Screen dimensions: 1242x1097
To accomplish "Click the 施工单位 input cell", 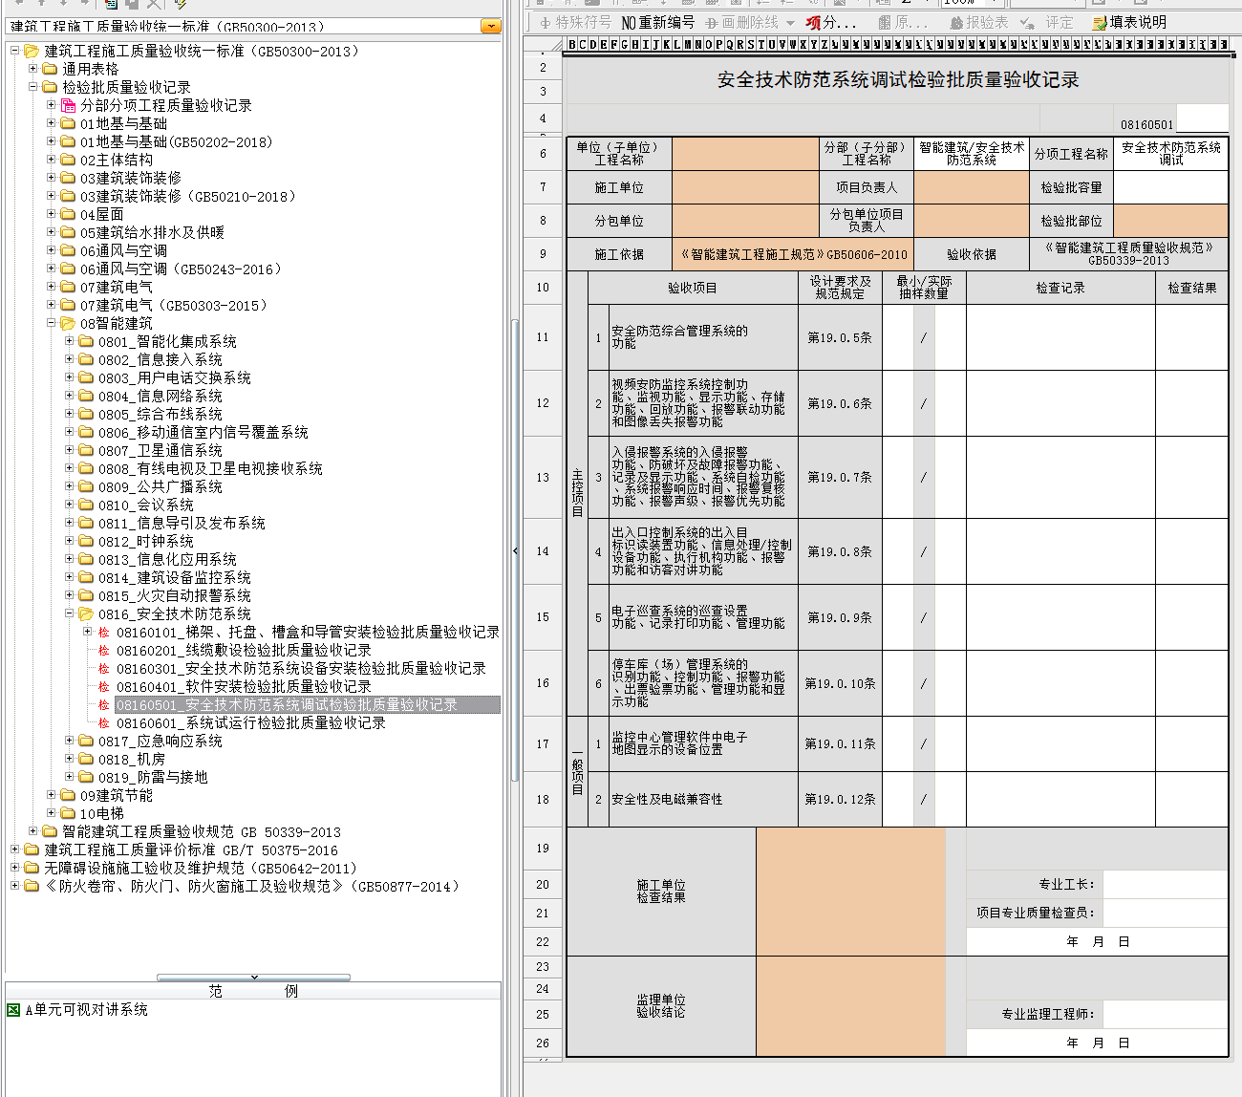I will tap(746, 187).
